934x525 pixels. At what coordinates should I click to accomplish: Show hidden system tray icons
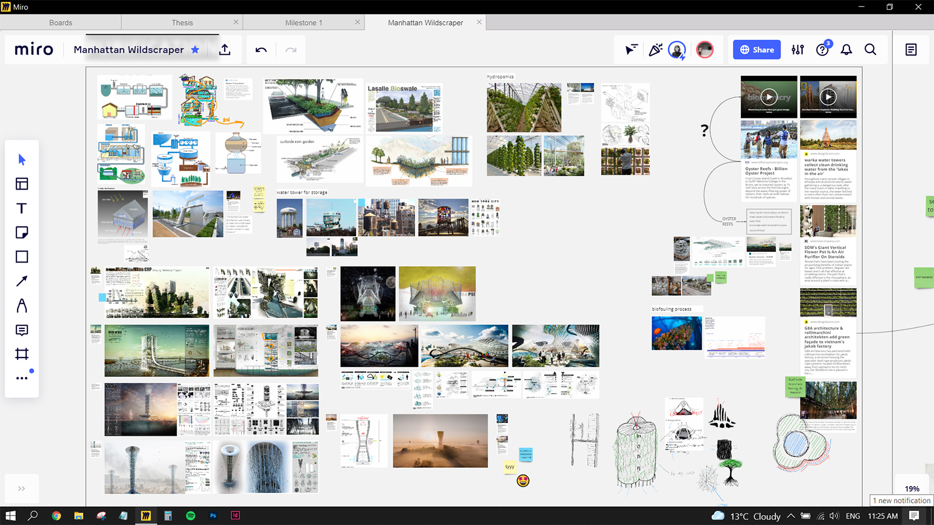pyautogui.click(x=790, y=516)
